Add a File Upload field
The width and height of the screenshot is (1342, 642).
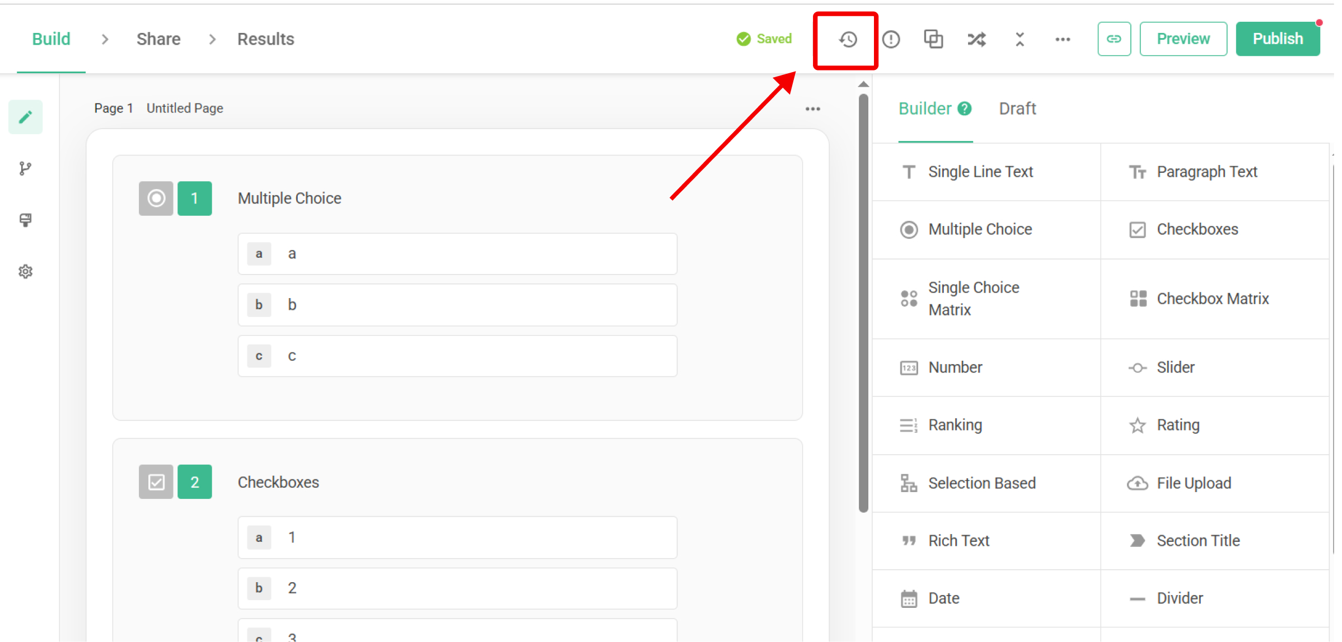1214,483
